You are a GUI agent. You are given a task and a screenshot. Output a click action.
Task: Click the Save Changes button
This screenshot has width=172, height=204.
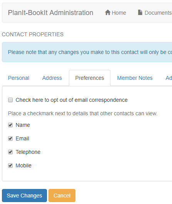24,196
